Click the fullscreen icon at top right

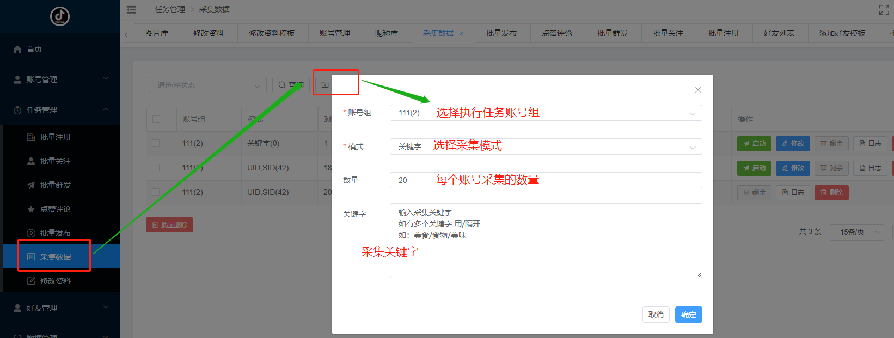point(884,10)
